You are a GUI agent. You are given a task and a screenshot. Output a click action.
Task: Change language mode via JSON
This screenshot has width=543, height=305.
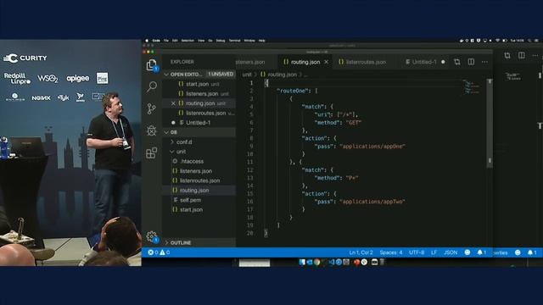point(451,252)
